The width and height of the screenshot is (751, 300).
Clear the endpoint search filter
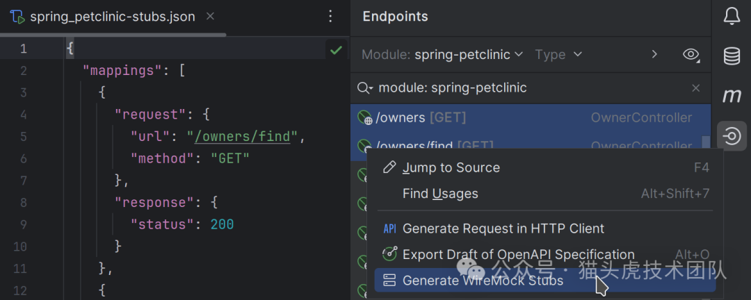click(695, 88)
